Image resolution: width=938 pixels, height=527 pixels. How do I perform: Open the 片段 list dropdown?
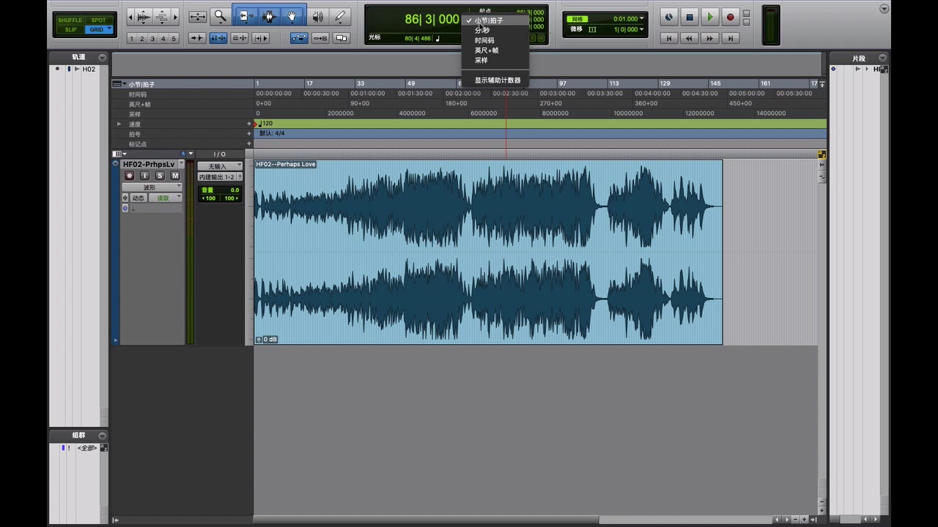tap(882, 58)
